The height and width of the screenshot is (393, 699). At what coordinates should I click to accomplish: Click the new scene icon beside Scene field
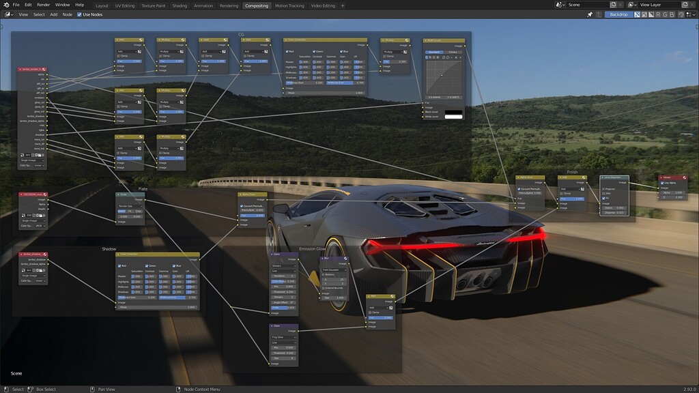[613, 5]
